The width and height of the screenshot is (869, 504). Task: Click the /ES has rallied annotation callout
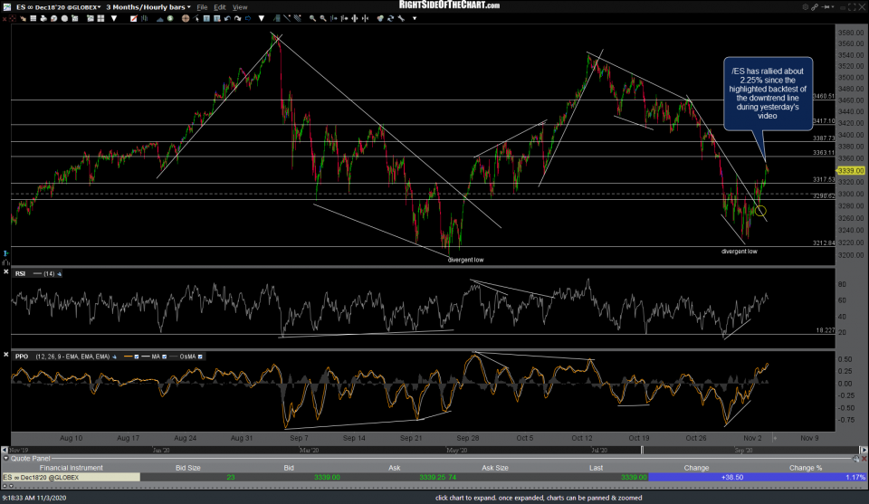click(x=768, y=93)
